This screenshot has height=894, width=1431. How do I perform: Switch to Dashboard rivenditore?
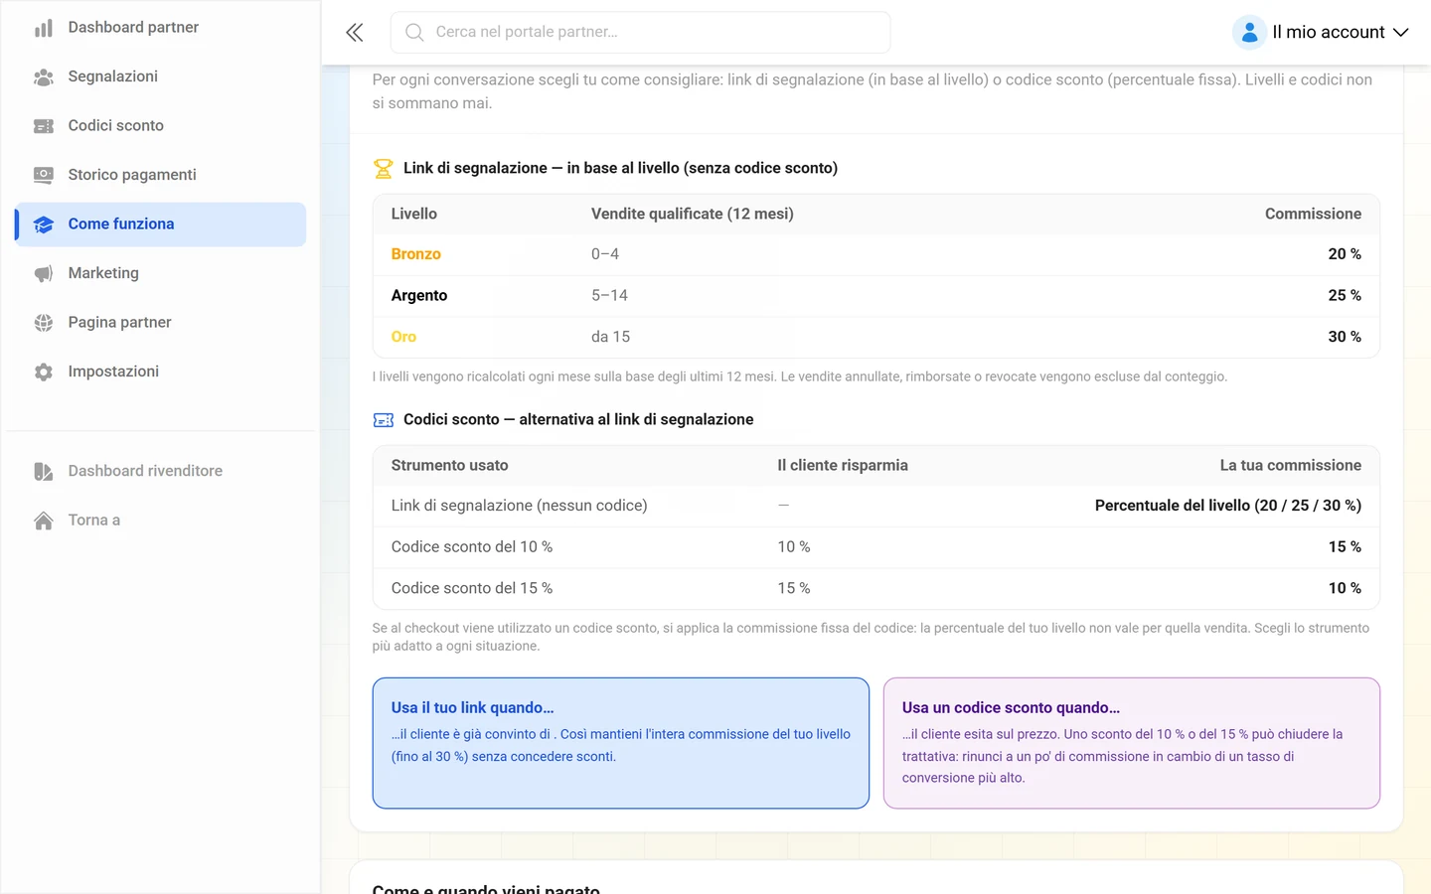tap(161, 471)
